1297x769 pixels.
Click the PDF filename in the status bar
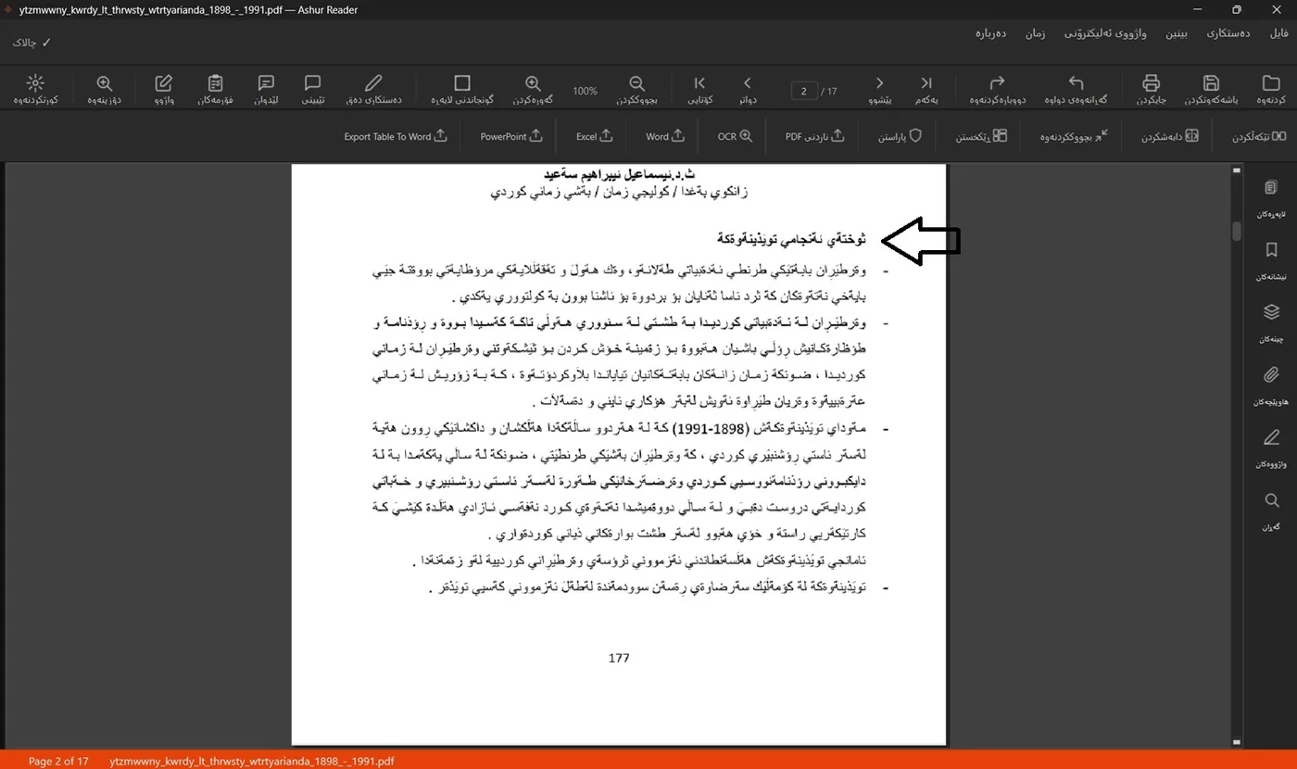pos(251,761)
